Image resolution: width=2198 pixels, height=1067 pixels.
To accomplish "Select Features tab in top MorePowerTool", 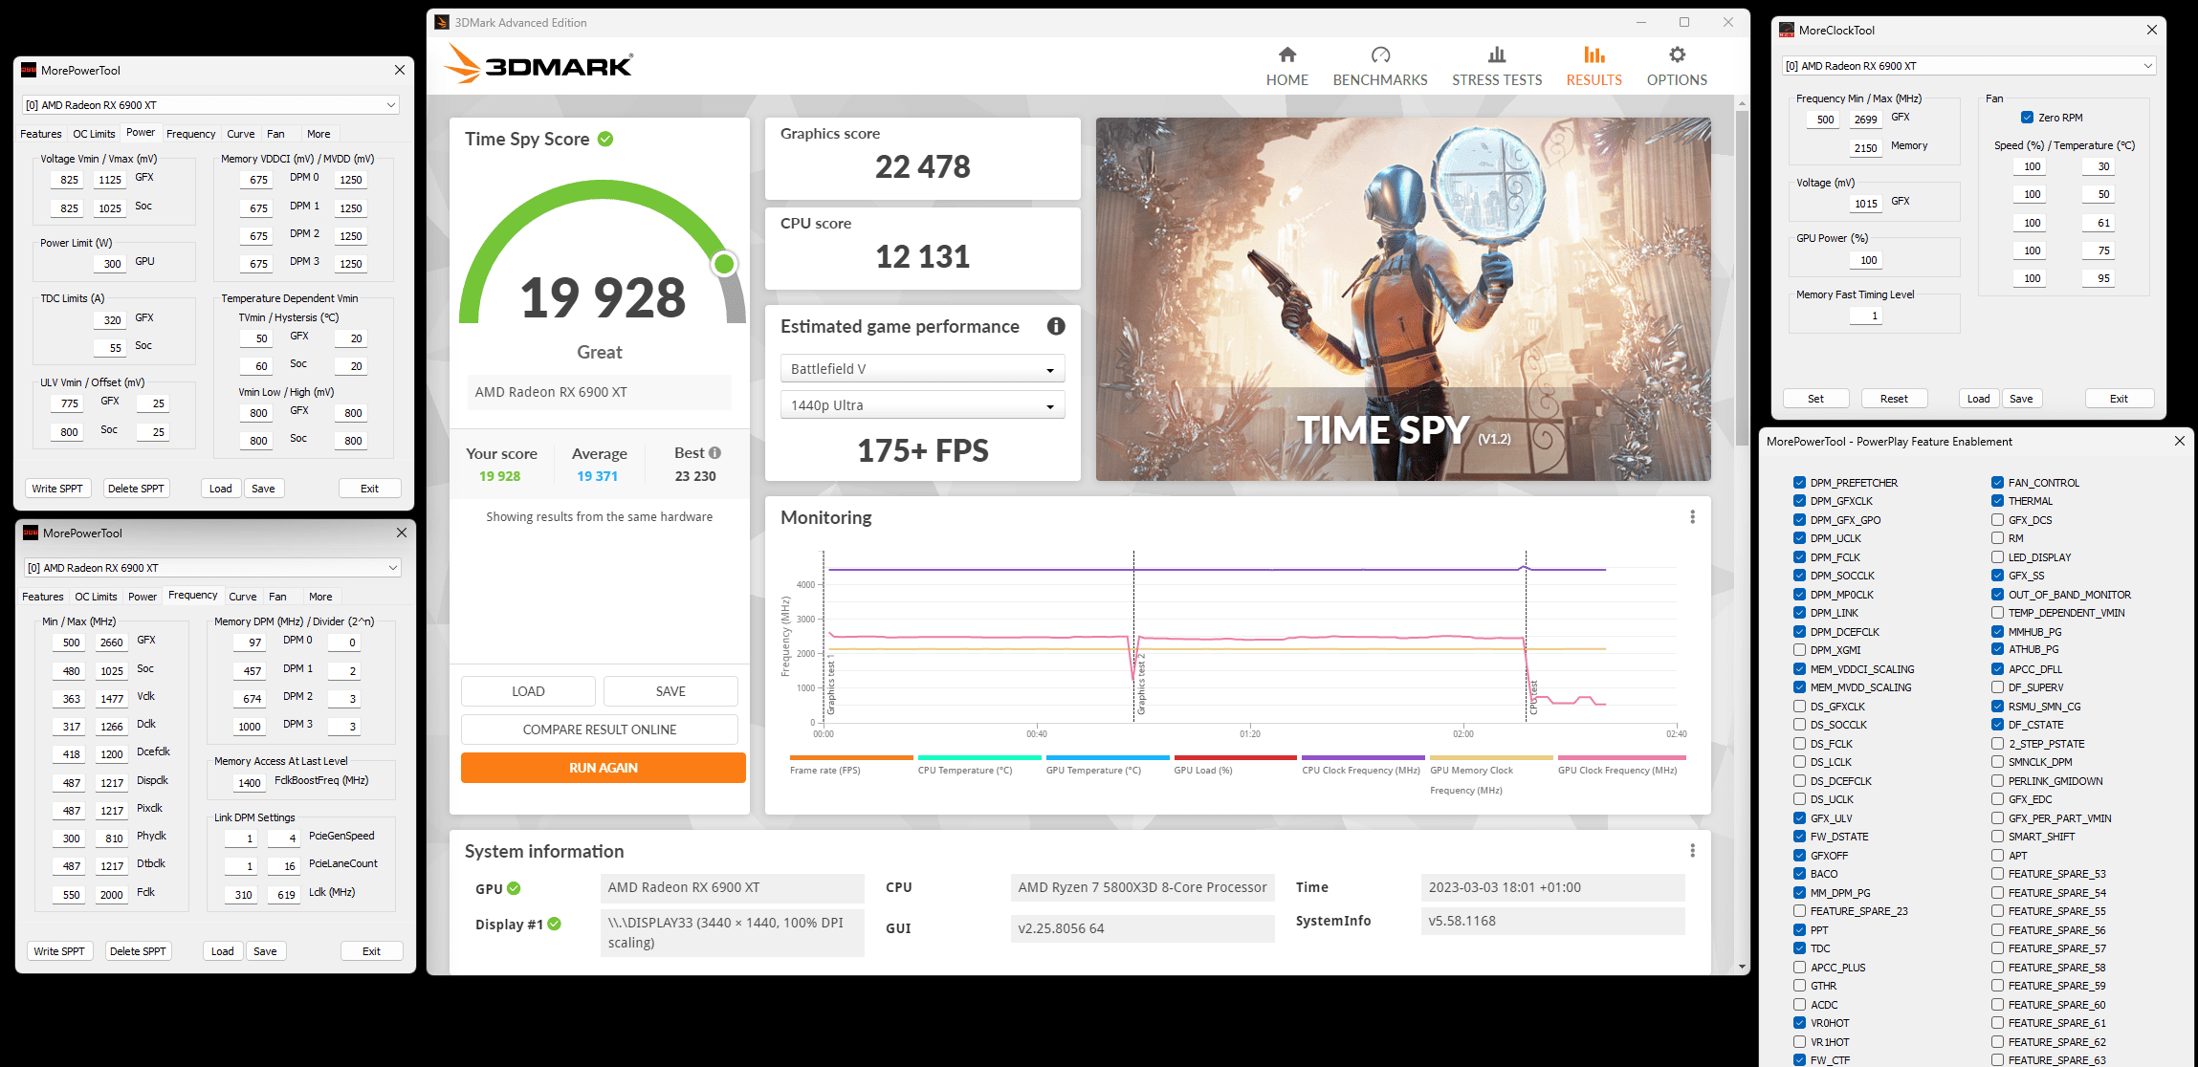I will [x=41, y=134].
